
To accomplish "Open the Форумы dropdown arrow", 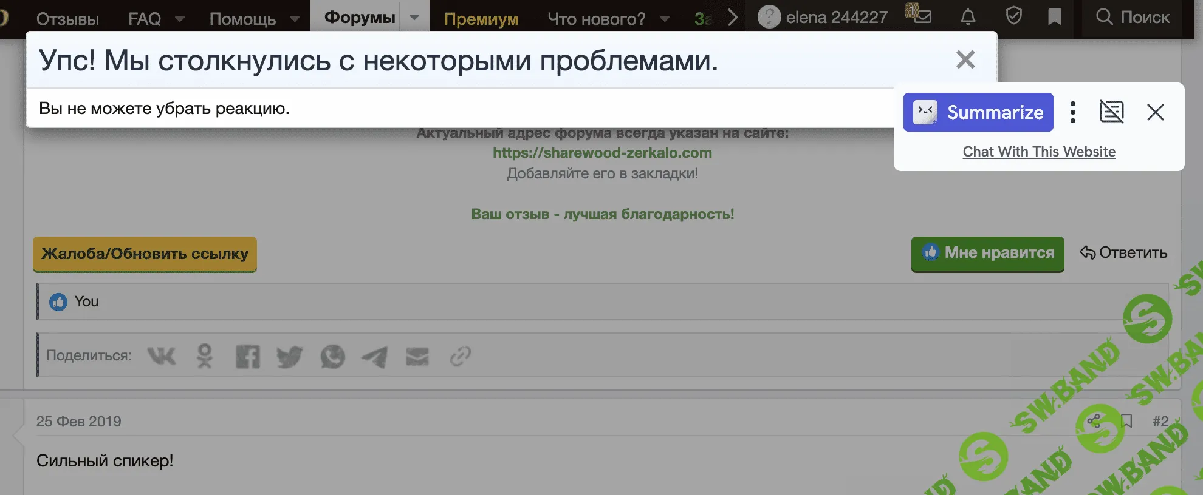I will point(414,18).
